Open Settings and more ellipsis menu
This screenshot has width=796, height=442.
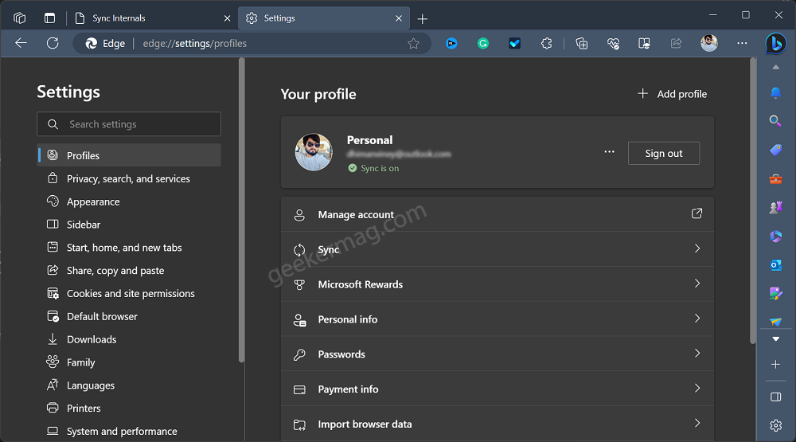tap(742, 43)
